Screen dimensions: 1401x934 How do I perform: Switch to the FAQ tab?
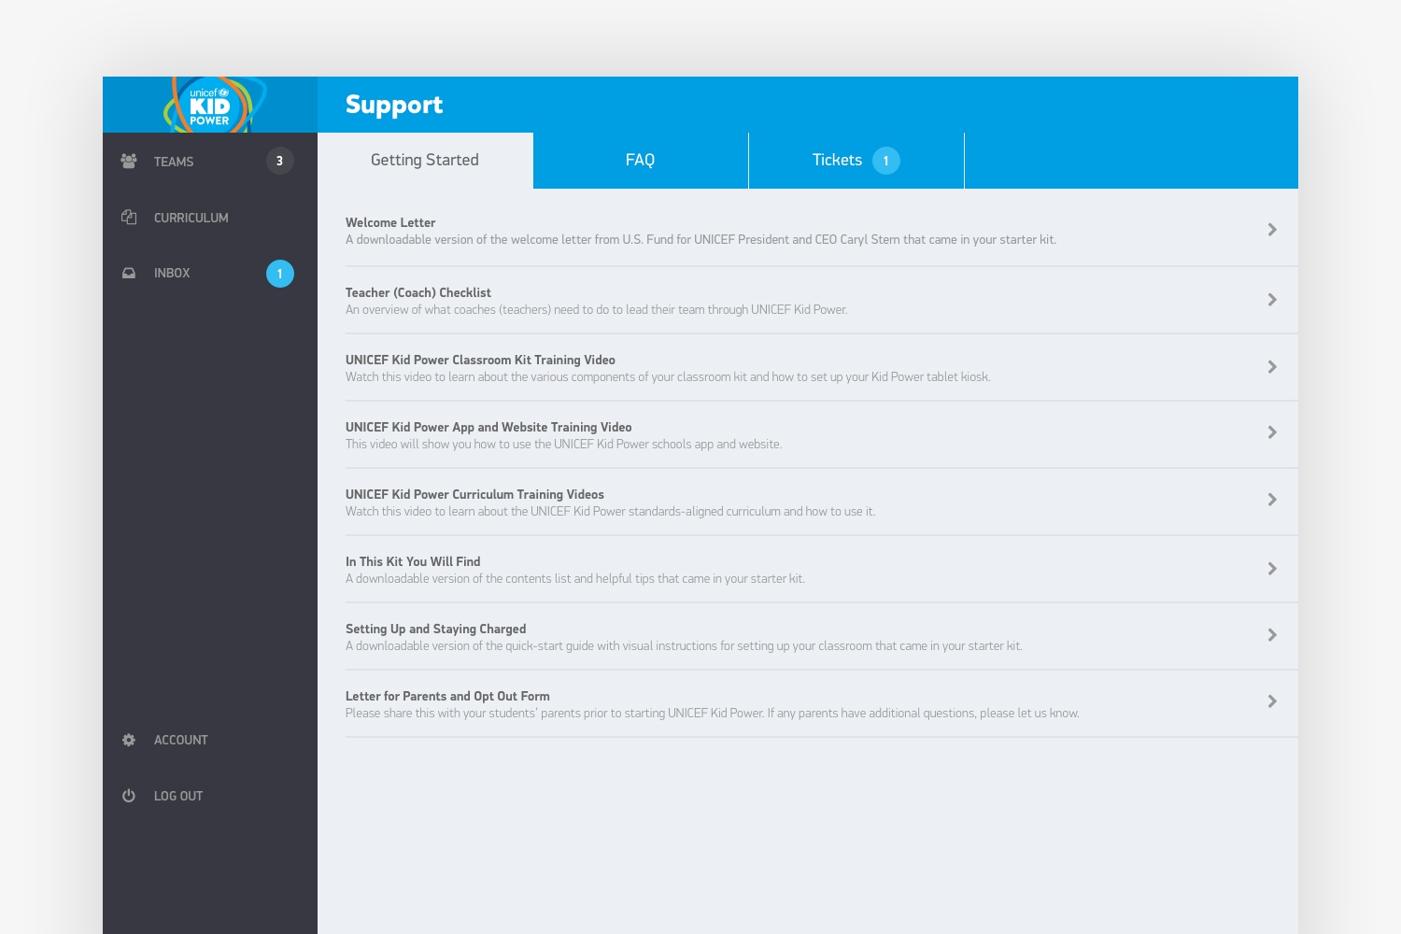coord(641,161)
